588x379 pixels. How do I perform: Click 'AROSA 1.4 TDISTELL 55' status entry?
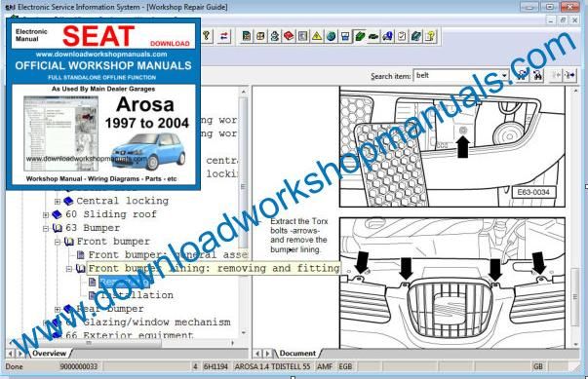click(273, 366)
